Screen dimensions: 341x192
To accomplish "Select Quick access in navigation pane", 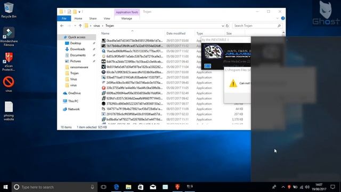I will point(77,37).
